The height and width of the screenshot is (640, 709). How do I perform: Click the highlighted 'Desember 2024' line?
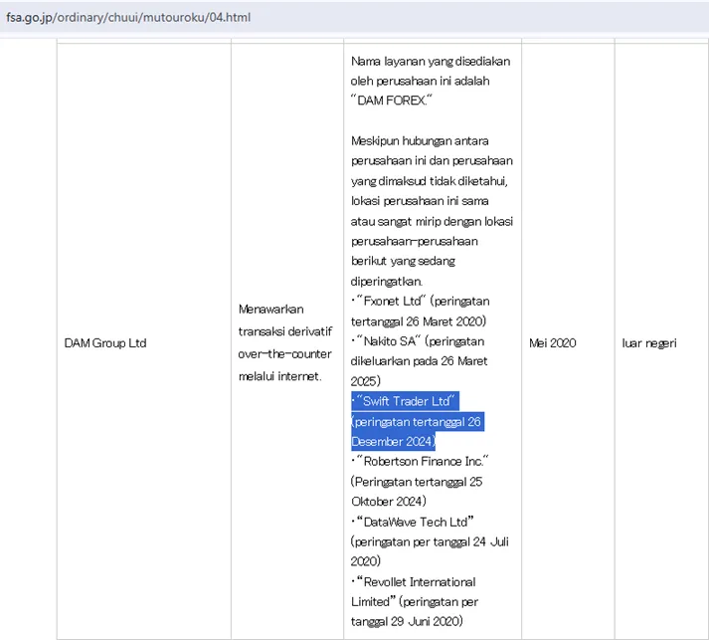(x=394, y=441)
